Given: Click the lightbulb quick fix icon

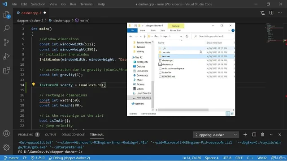Looking at the screenshot, I should click(x=34, y=85).
